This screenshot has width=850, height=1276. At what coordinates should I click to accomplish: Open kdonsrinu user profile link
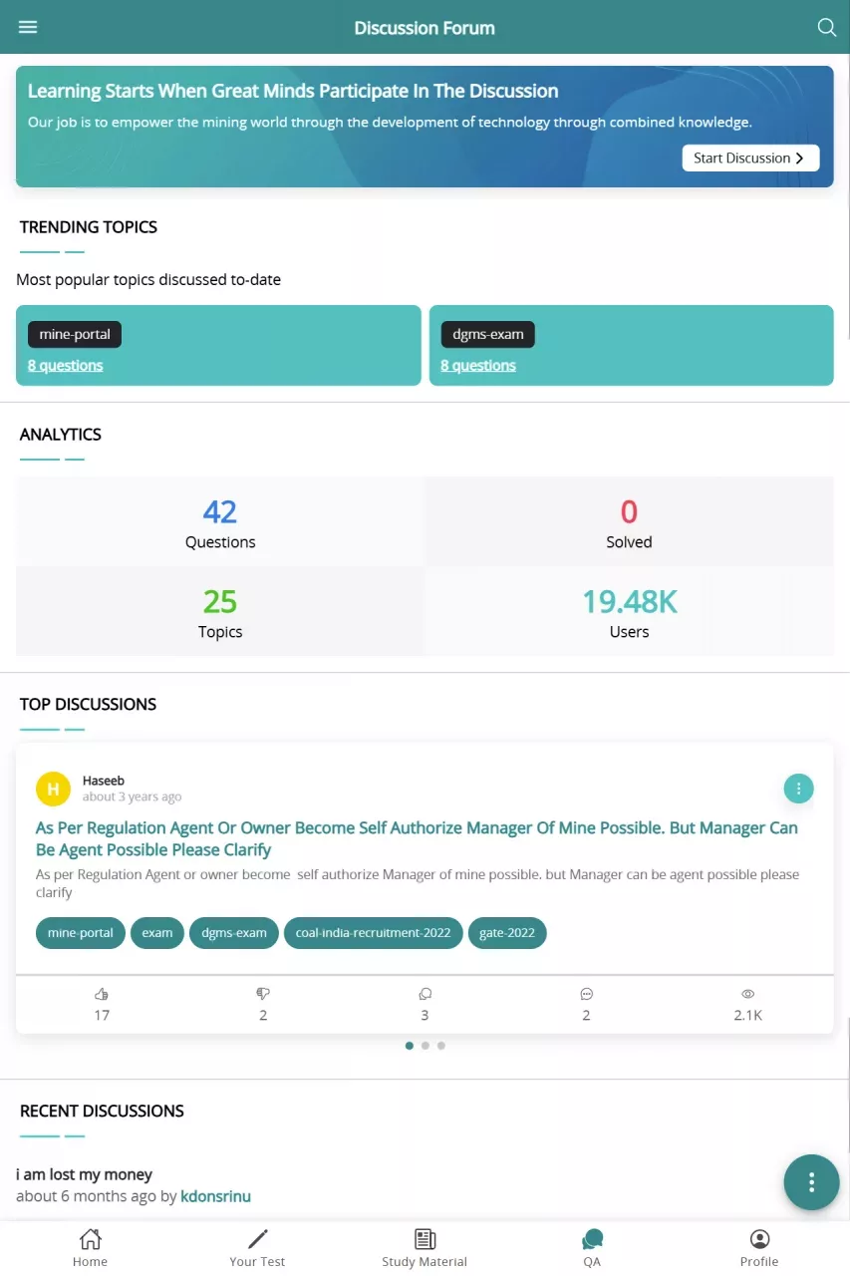215,1196
